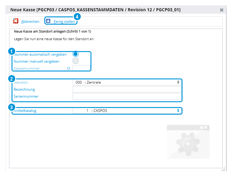This screenshot has height=177, width=232.
Task: Click the Seriennummer input field
Action: click(127, 96)
